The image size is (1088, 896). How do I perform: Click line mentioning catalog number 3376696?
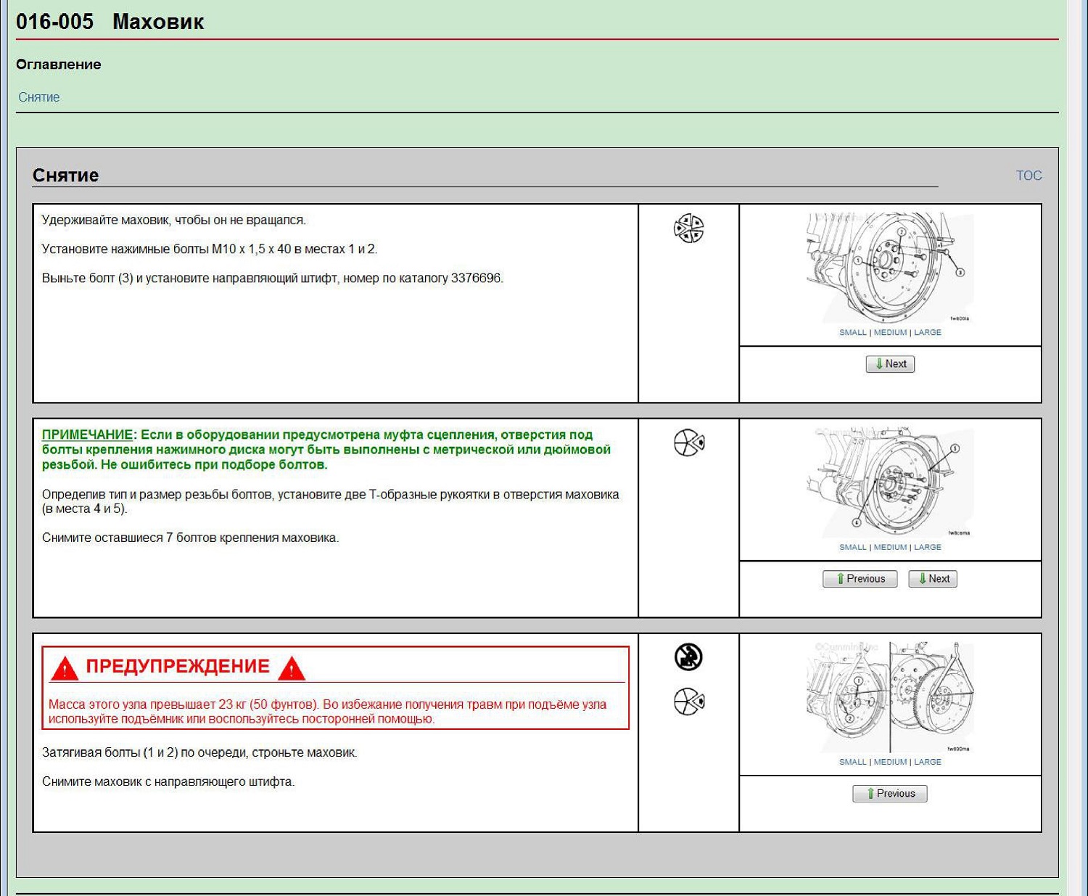tap(273, 279)
